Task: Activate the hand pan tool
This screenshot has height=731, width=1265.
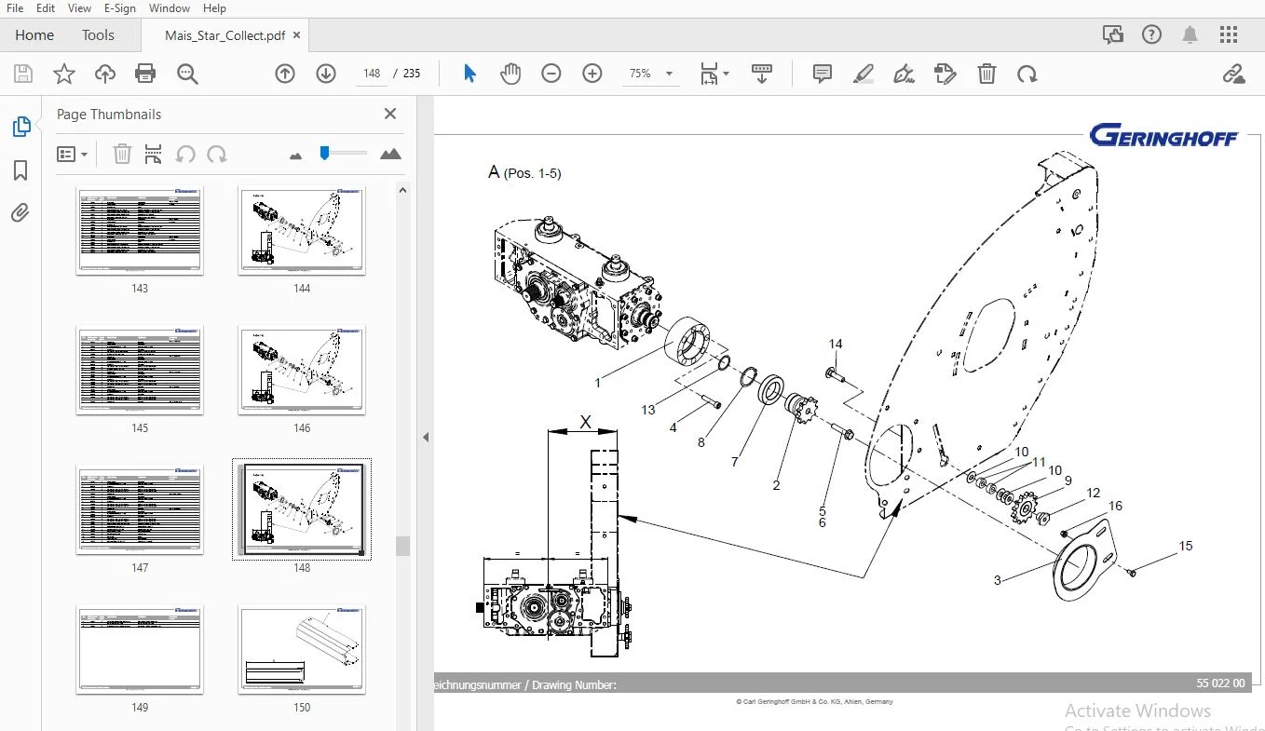Action: (510, 74)
